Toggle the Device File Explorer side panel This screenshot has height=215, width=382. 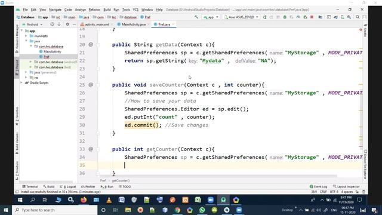tap(365, 164)
